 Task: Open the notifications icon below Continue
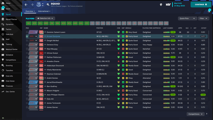pyautogui.click(x=209, y=11)
